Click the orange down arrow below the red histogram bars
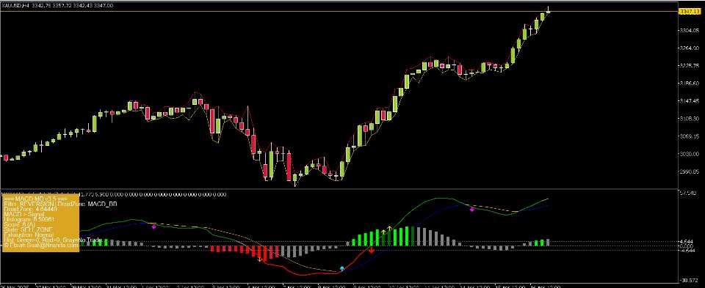This screenshot has width=705, height=288. click(259, 259)
